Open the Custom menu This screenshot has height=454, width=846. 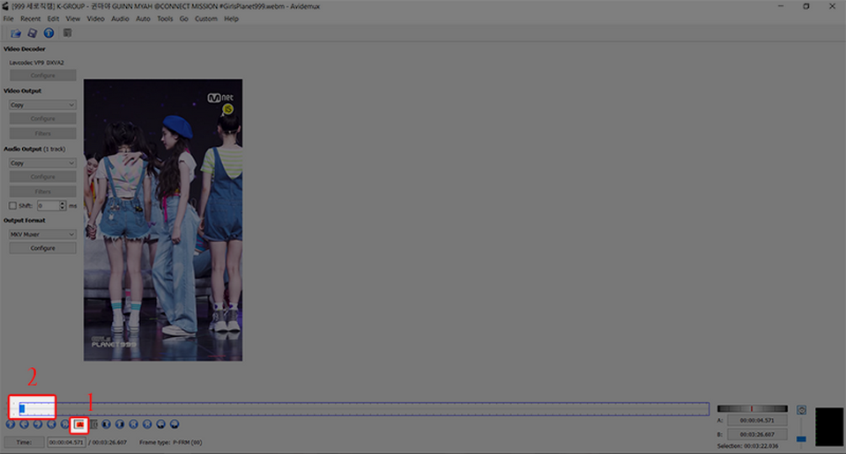[206, 18]
